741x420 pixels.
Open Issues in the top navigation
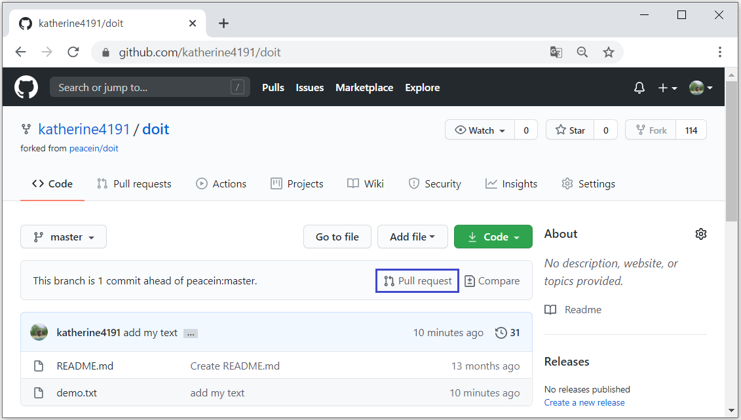[x=309, y=87]
